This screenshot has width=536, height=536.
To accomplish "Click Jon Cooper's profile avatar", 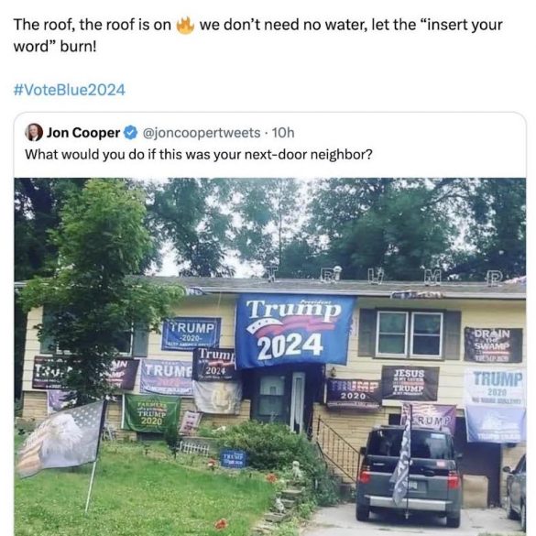I will coord(34,132).
